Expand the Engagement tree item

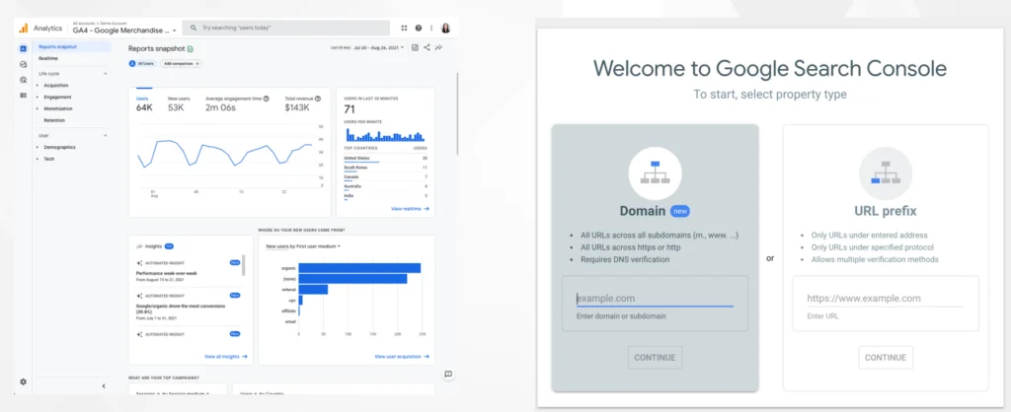point(38,98)
